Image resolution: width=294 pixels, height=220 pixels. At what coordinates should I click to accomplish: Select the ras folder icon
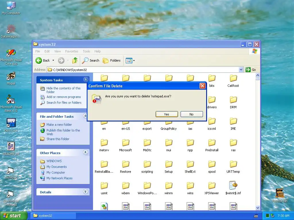point(233,143)
